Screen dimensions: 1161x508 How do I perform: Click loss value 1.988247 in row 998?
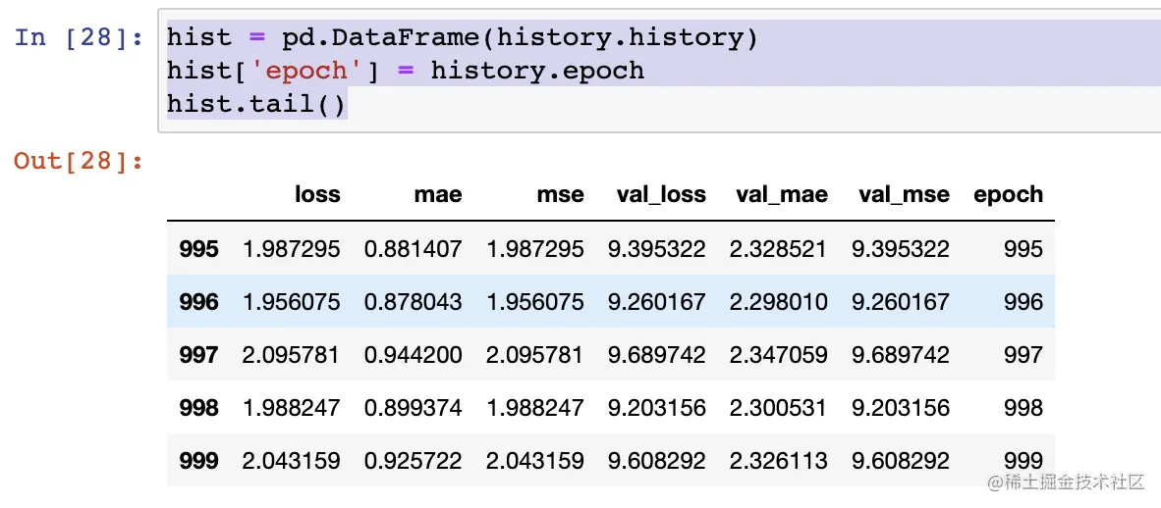[291, 408]
